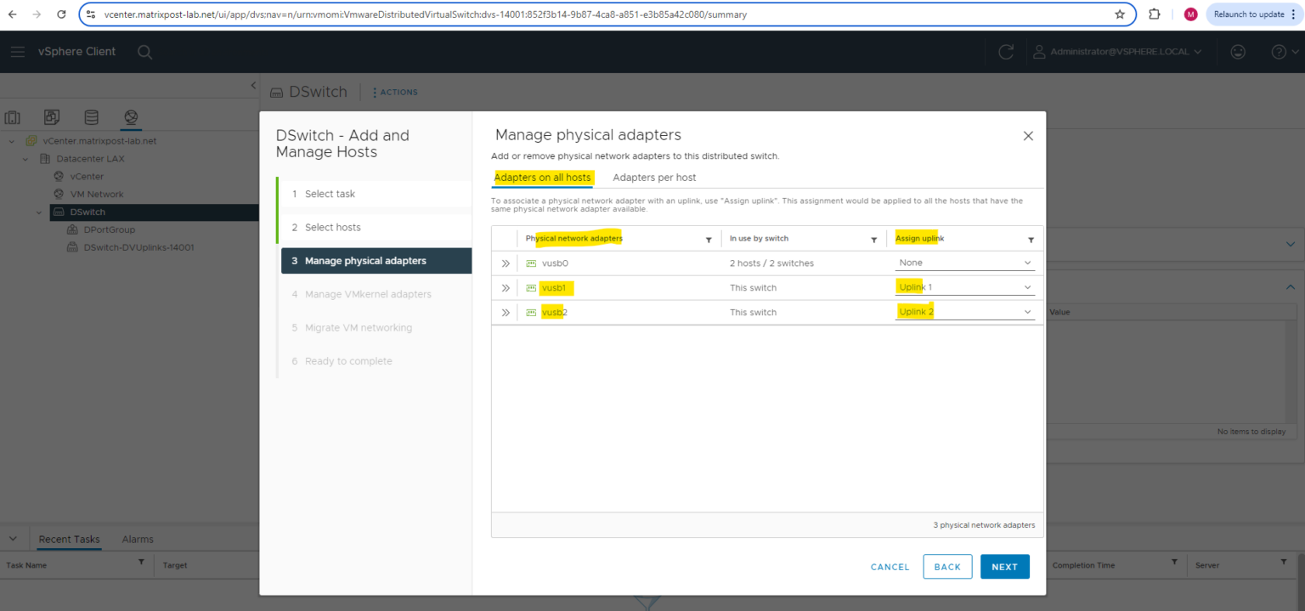Cancel the Add and Manage Hosts wizard

pos(889,566)
